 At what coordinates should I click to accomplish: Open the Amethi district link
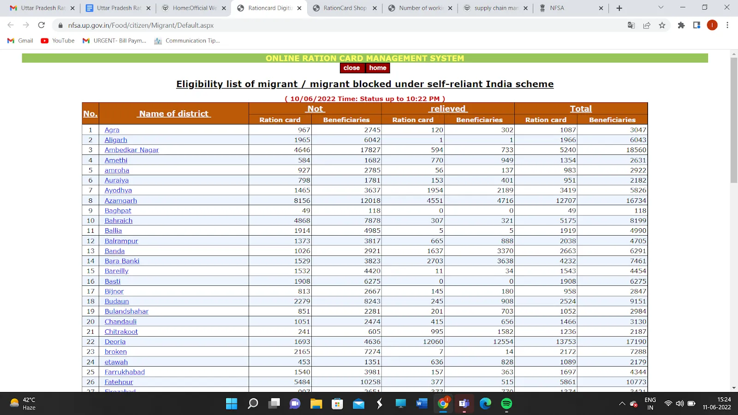coord(116,160)
